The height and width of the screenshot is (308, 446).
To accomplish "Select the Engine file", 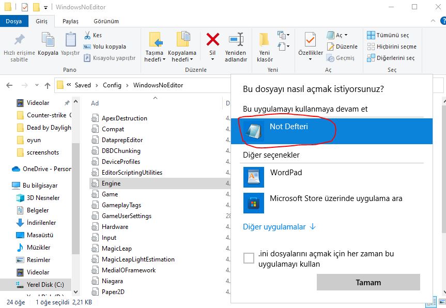I will point(160,183).
